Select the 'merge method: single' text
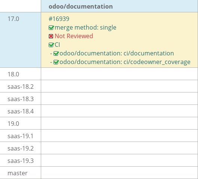198x179 pixels. 85,28
